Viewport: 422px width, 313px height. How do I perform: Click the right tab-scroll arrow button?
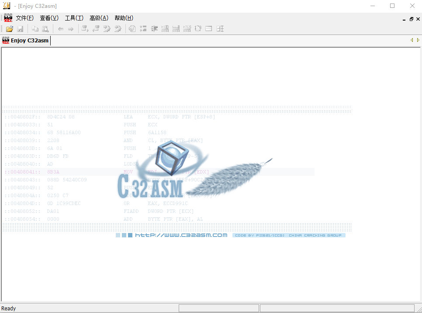pos(419,40)
